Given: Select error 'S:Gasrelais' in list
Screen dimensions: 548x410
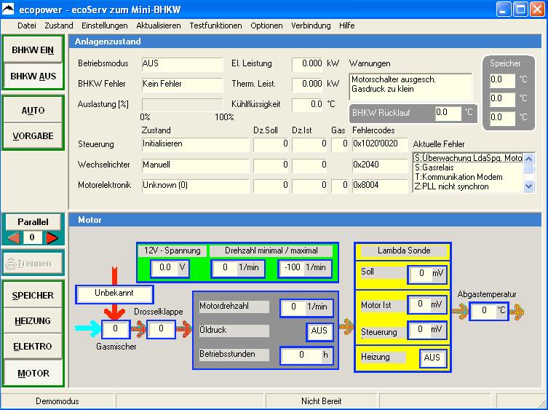Looking at the screenshot, I should click(469, 167).
